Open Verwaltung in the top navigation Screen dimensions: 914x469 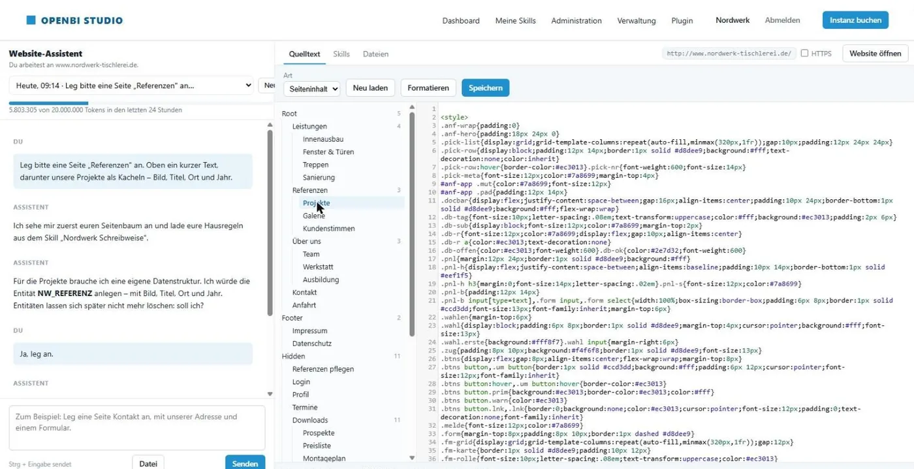637,20
